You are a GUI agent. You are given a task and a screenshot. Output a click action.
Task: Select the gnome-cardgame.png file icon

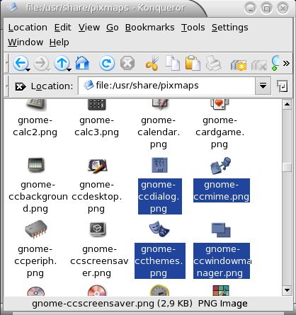click(220, 104)
